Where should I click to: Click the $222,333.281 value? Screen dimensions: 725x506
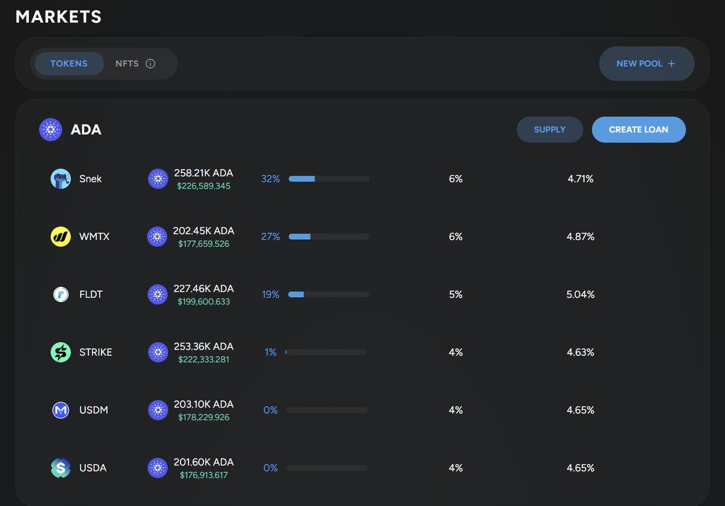pyautogui.click(x=204, y=359)
